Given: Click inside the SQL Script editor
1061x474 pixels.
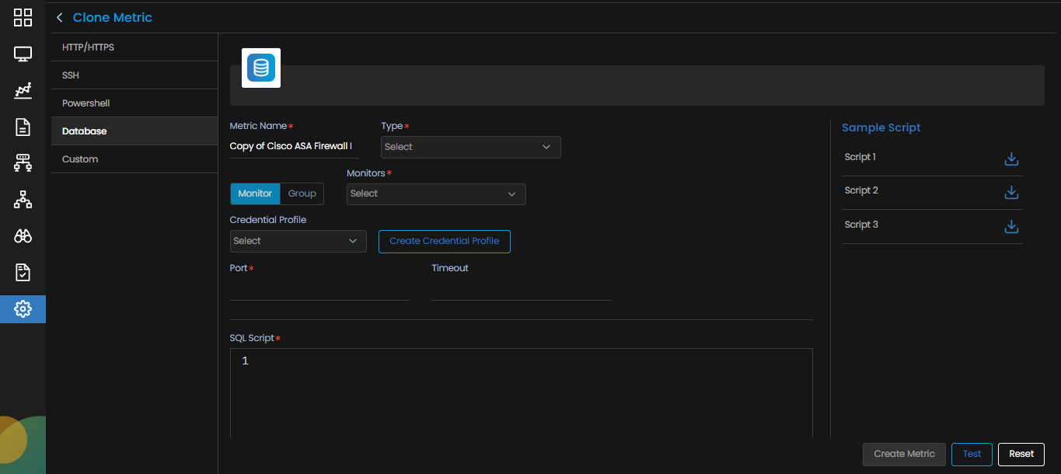Looking at the screenshot, I should [522, 392].
